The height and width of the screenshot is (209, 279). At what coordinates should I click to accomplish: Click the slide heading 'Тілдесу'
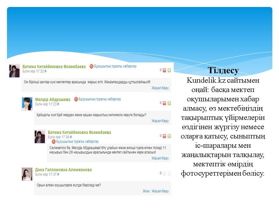coord(223,70)
